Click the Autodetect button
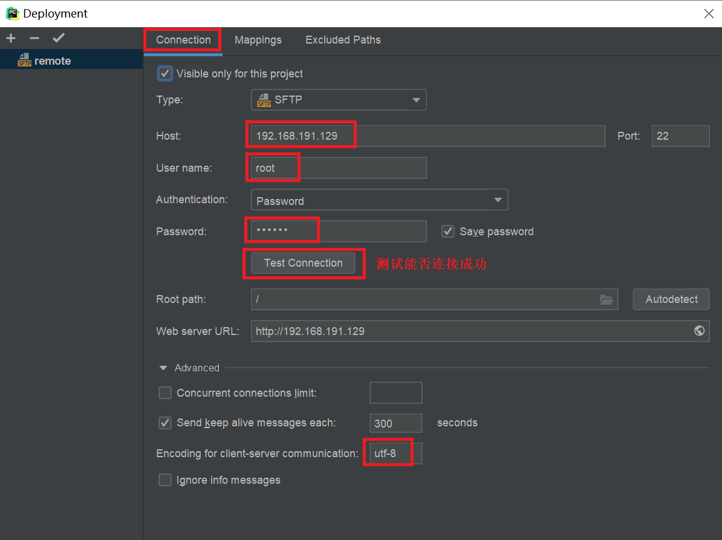The image size is (722, 540). (x=671, y=299)
